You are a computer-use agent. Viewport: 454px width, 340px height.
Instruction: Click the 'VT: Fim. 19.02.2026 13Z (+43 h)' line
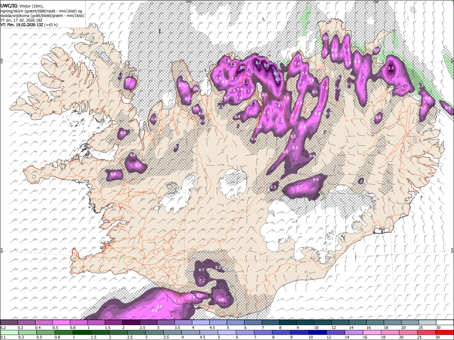[x=29, y=25]
